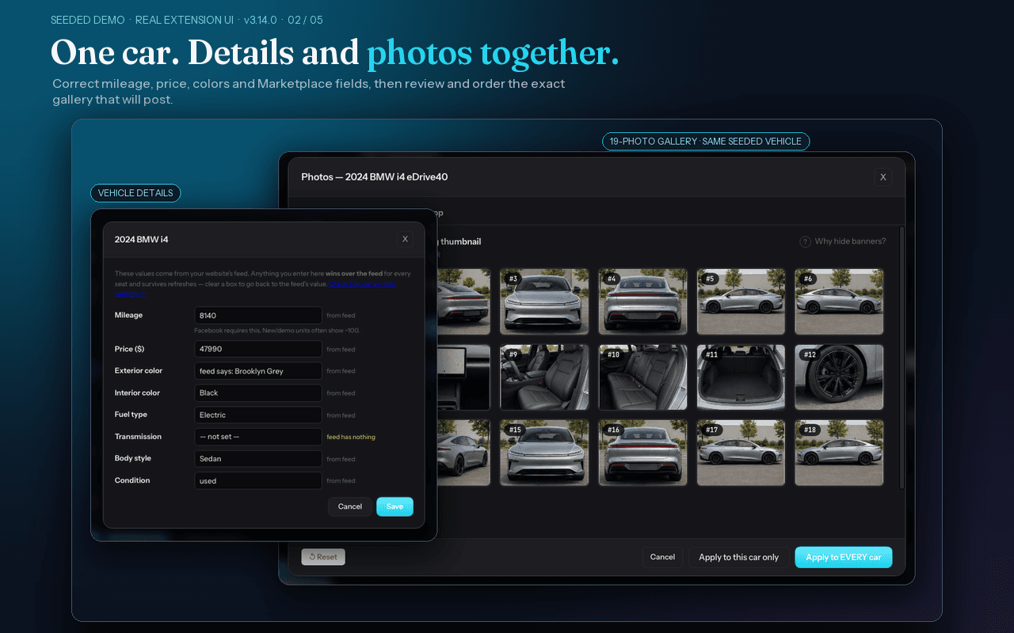Close the 2024 BMW i4 details dialog

[x=405, y=239]
